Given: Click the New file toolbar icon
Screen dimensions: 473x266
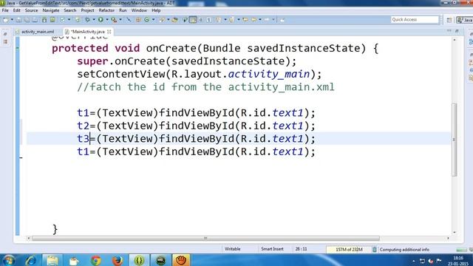Looking at the screenshot, I should coord(6,20).
